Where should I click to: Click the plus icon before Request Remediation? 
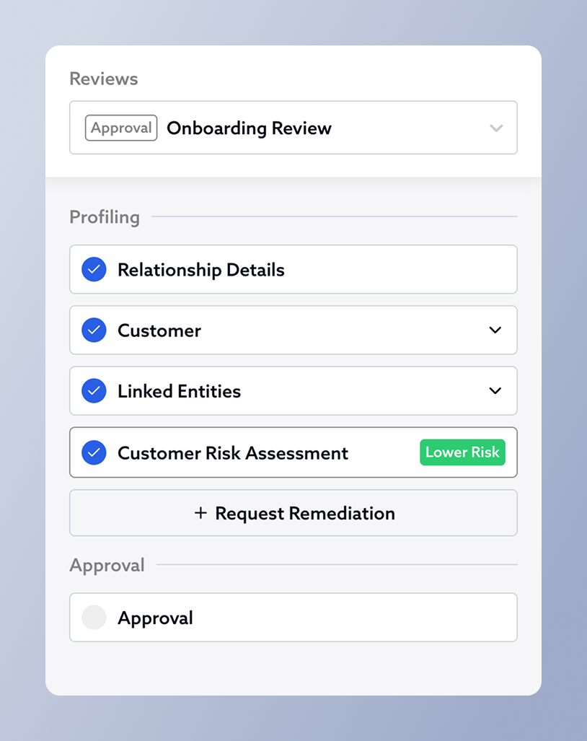(200, 513)
